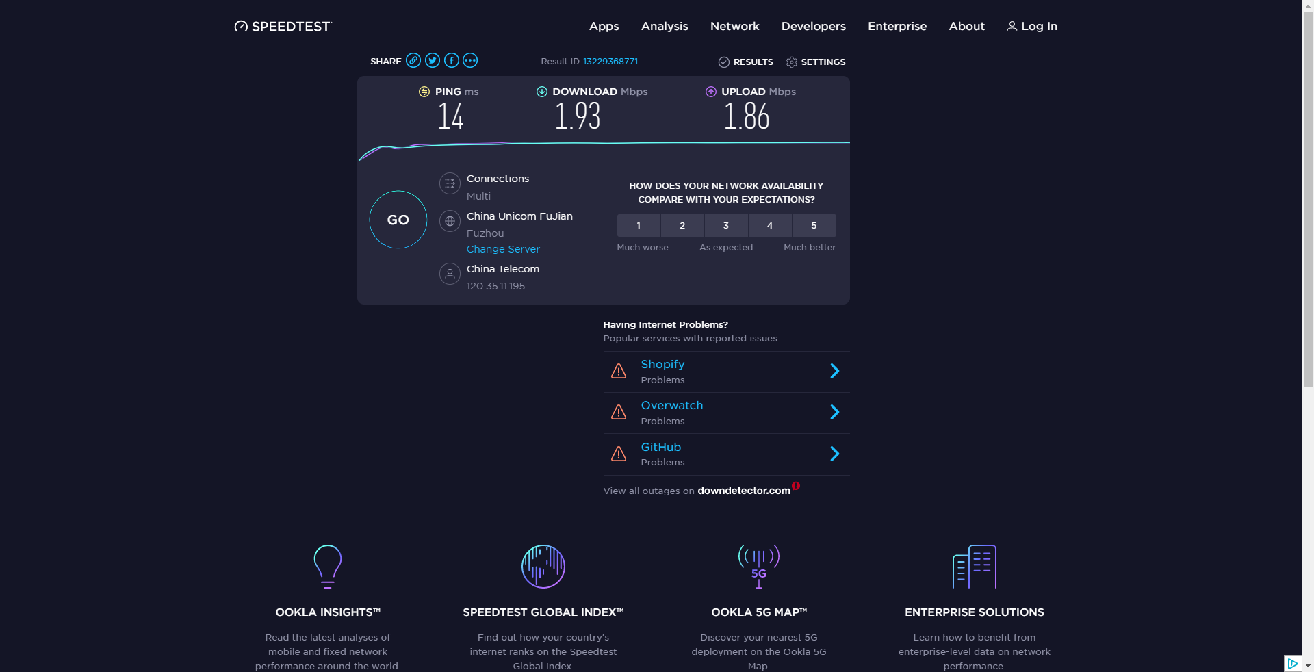Expand the GitHub problems chevron
The height and width of the screenshot is (672, 1314).
[835, 454]
